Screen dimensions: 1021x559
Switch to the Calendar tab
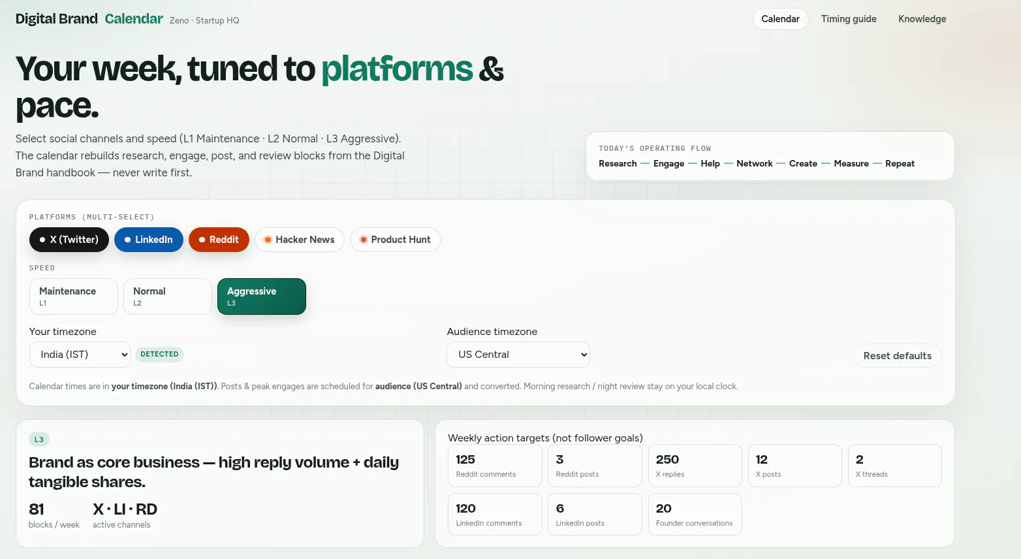tap(780, 19)
